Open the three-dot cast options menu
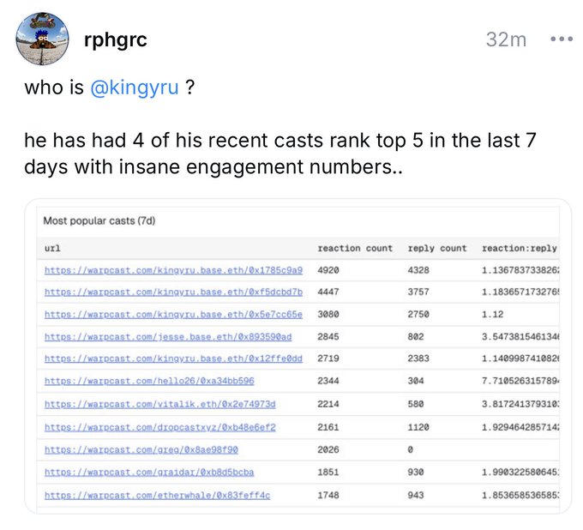583x530 pixels. (561, 39)
